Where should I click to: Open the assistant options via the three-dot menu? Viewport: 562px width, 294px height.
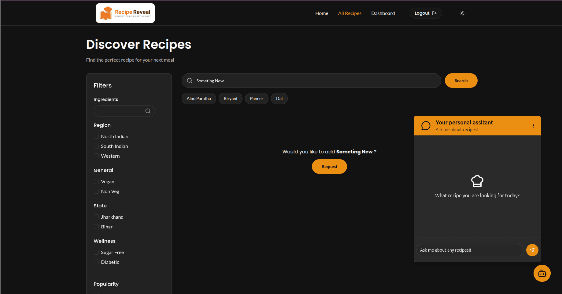(x=534, y=125)
